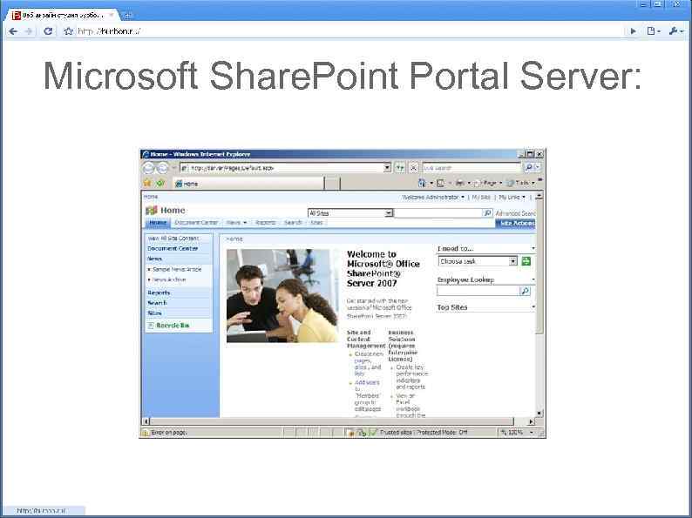
Task: Click Sites in the left sidebar
Action: 154,313
